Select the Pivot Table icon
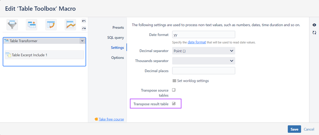 pos(51,25)
